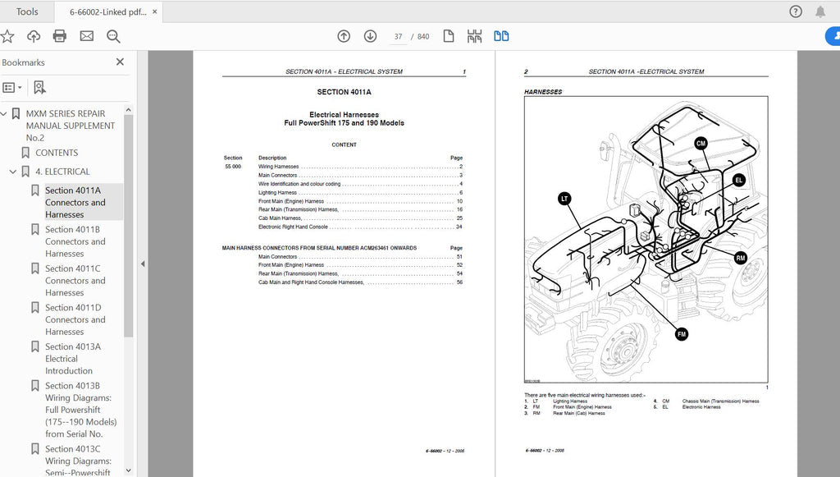Screen dimensions: 840x477
Task: Select the 6-66002-Linked pdf tab
Action: [107, 11]
